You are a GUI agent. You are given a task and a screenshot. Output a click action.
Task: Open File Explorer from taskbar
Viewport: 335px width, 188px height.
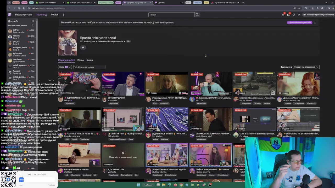[164, 185]
